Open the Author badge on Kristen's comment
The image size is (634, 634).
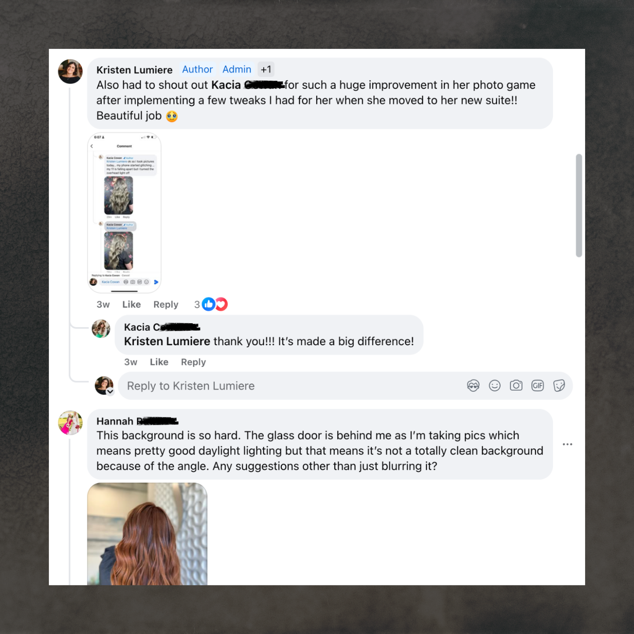pos(197,70)
